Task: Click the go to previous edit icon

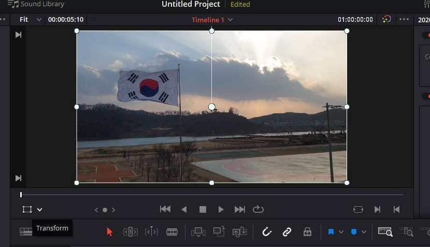Action: tap(396, 210)
